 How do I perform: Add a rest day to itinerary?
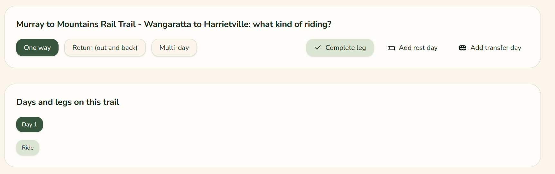coord(412,48)
